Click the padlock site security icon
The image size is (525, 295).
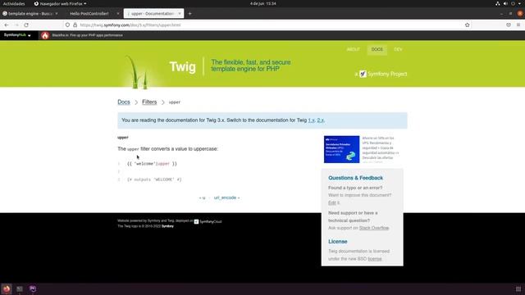click(75, 25)
